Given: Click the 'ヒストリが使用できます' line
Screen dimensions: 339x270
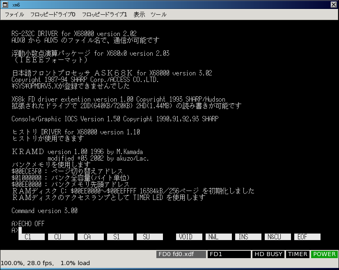Looking at the screenshot, I should [x=48, y=138].
